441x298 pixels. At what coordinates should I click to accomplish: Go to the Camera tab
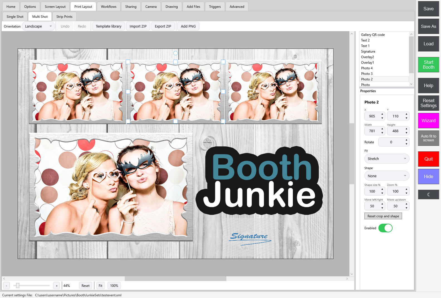[151, 7]
